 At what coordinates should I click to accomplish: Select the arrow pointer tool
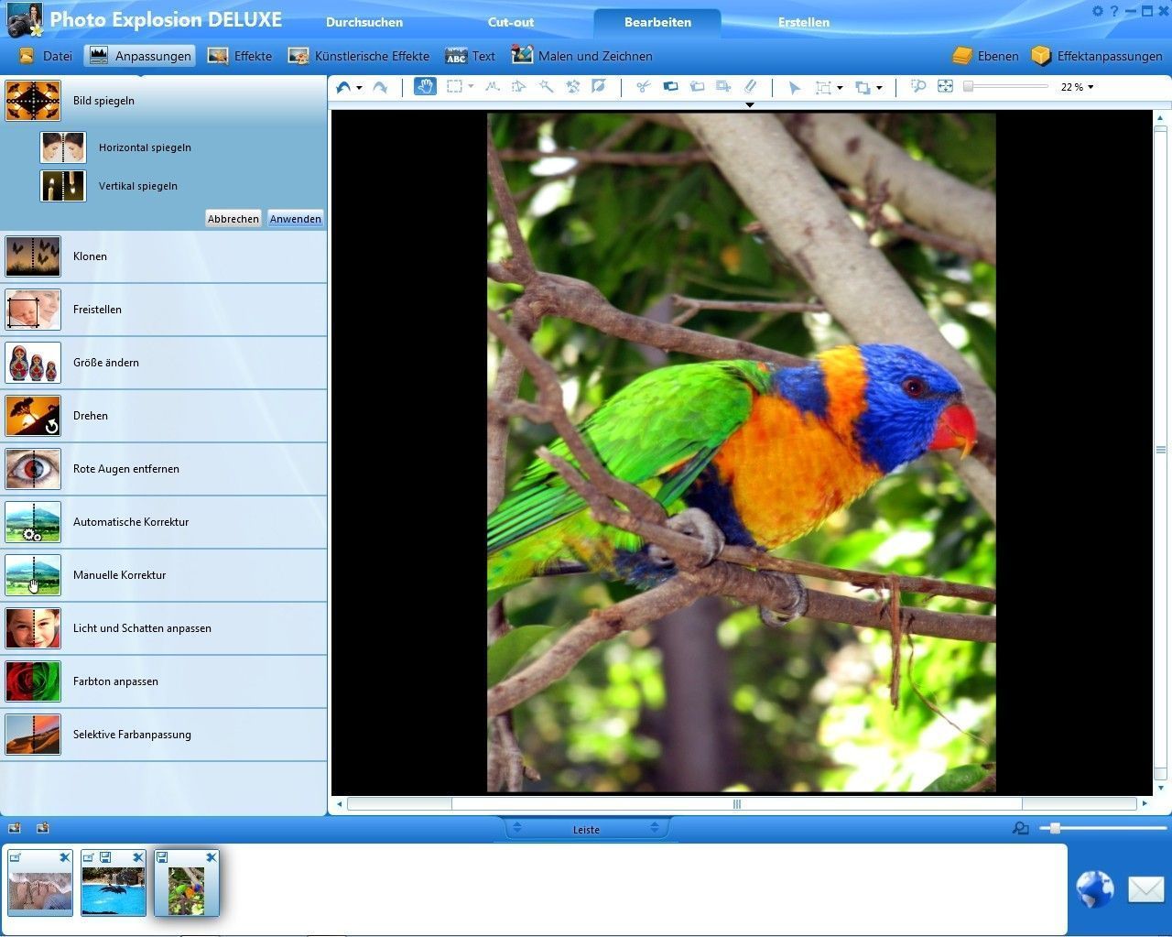tap(794, 88)
